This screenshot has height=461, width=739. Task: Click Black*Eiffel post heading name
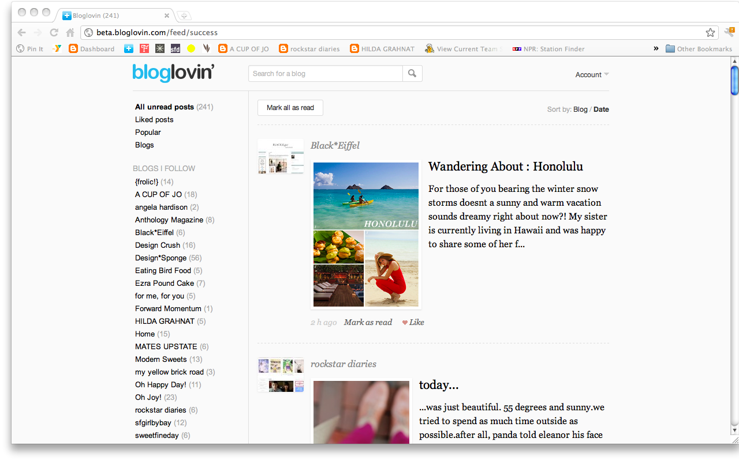point(335,146)
